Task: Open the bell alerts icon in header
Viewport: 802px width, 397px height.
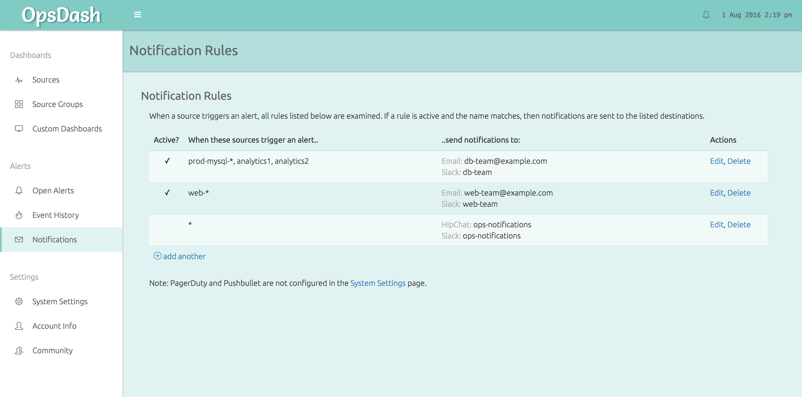Action: pos(706,15)
